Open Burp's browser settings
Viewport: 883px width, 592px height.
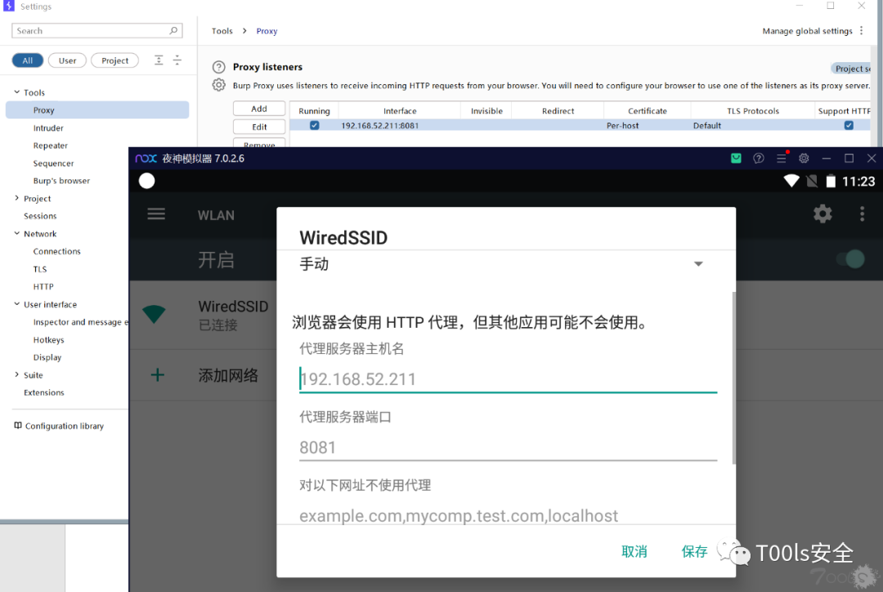[61, 181]
